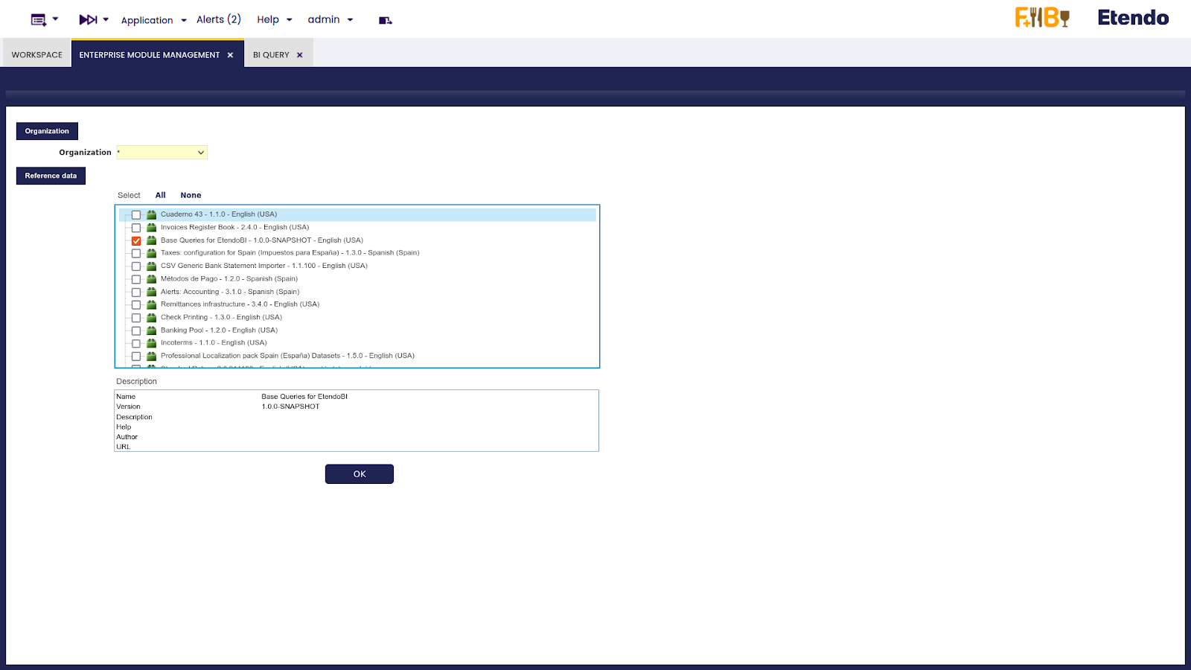Image resolution: width=1191 pixels, height=670 pixels.
Task: Check Professional Localization pack Spain checkbox
Action: 136,357
